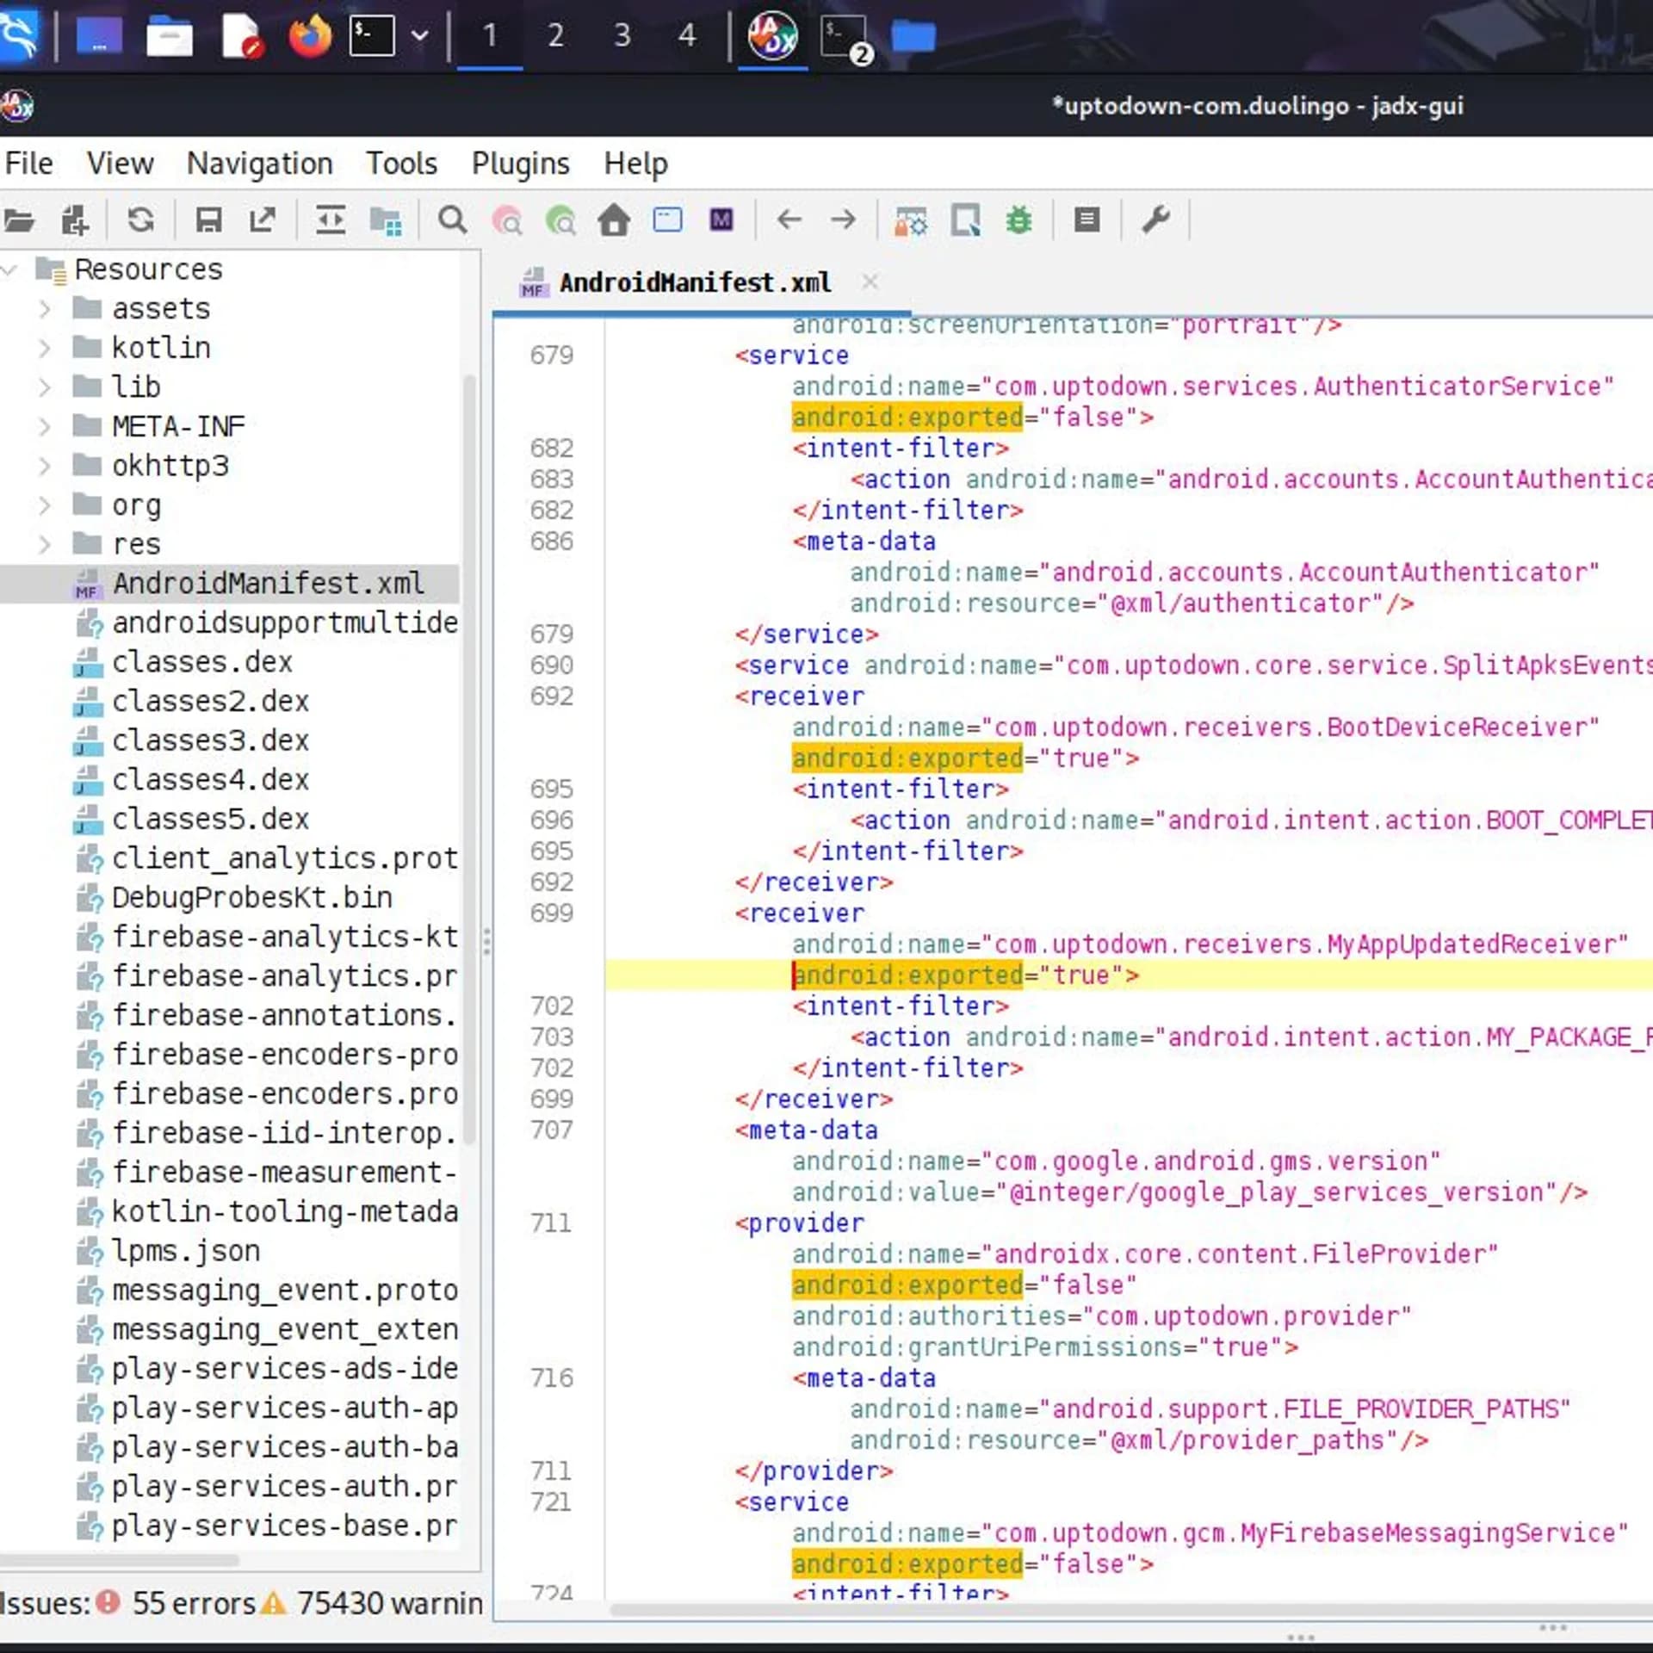Image resolution: width=1653 pixels, height=1653 pixels.
Task: Expand the assets folder
Action: 45,308
